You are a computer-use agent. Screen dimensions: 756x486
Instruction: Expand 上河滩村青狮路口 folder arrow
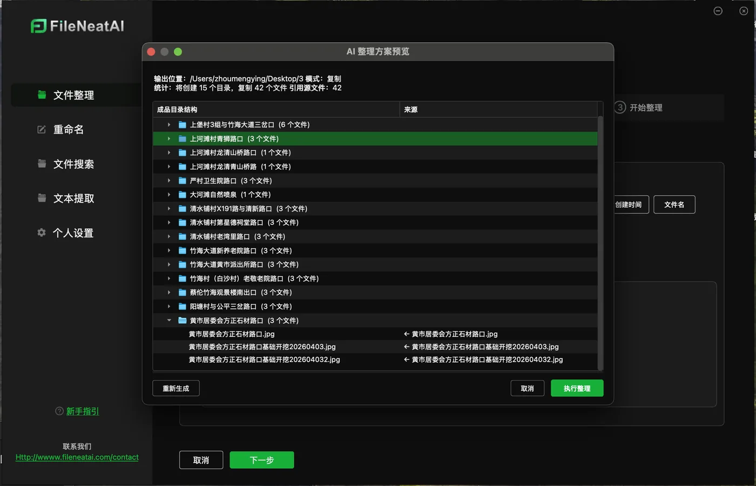tap(169, 139)
